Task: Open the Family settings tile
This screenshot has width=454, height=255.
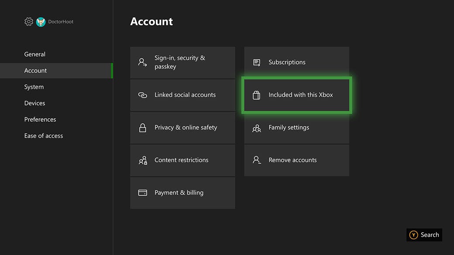Action: [289, 128]
